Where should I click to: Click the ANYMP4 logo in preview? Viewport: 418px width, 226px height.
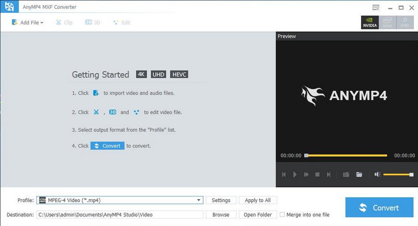point(344,96)
